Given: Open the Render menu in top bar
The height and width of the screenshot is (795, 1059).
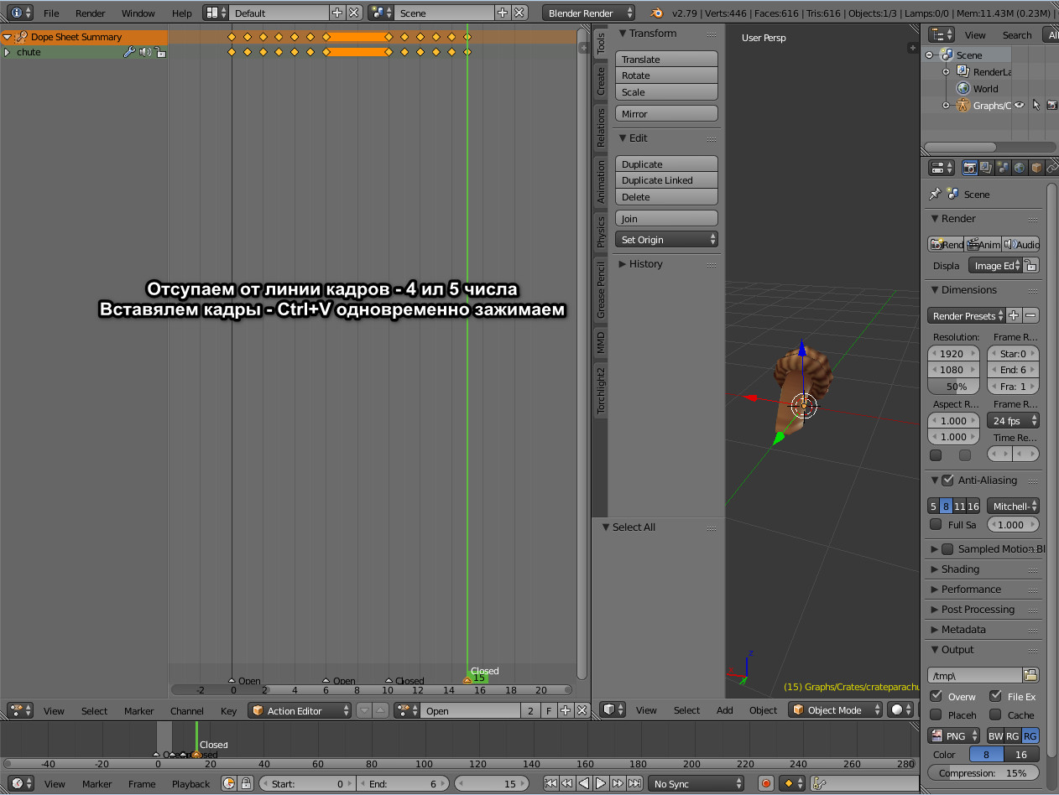Looking at the screenshot, I should click(x=91, y=13).
